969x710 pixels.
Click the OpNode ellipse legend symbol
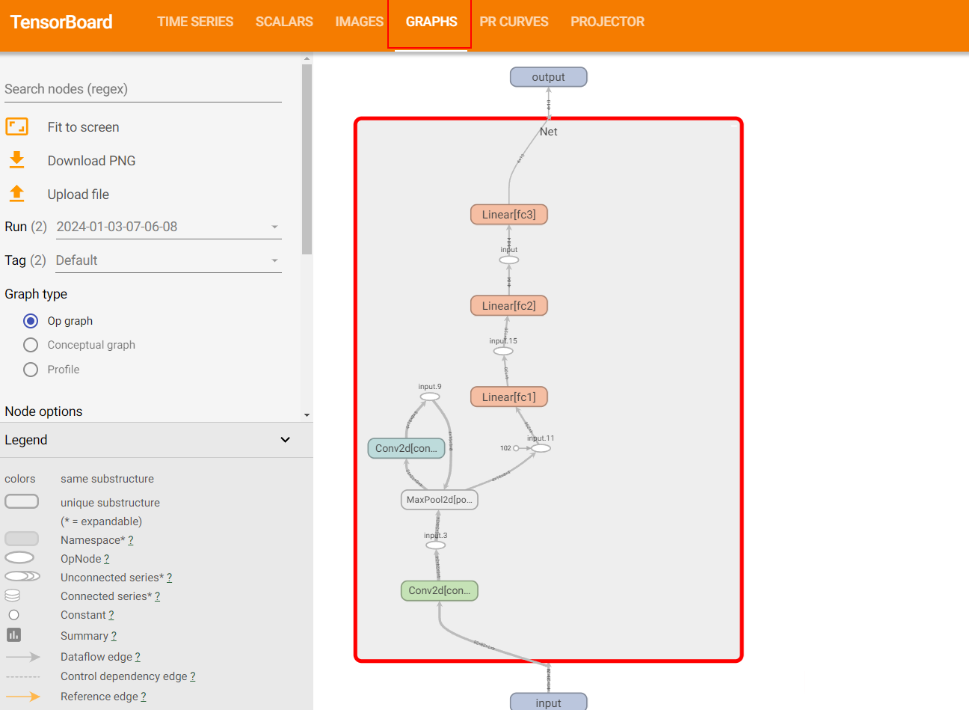[21, 557]
